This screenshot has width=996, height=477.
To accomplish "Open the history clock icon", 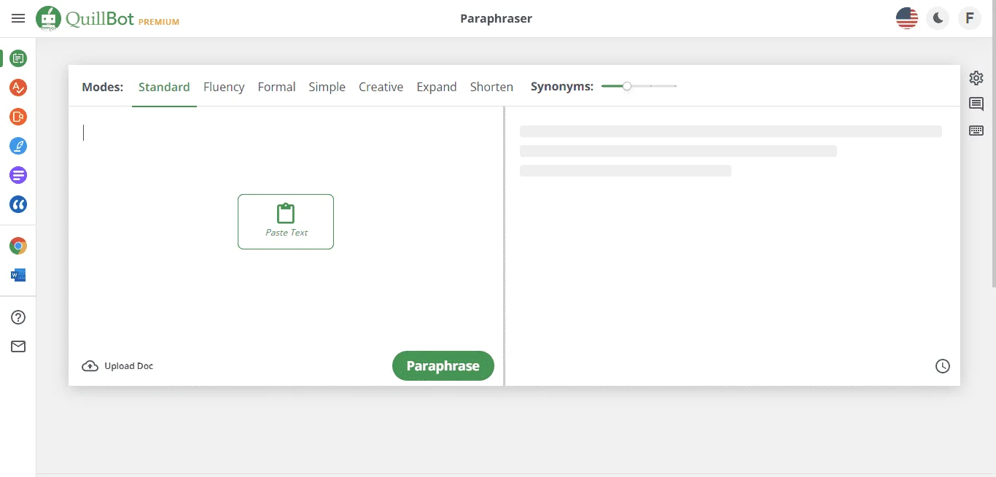I will click(x=943, y=366).
